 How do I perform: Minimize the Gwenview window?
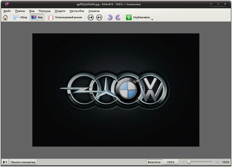(211, 4)
